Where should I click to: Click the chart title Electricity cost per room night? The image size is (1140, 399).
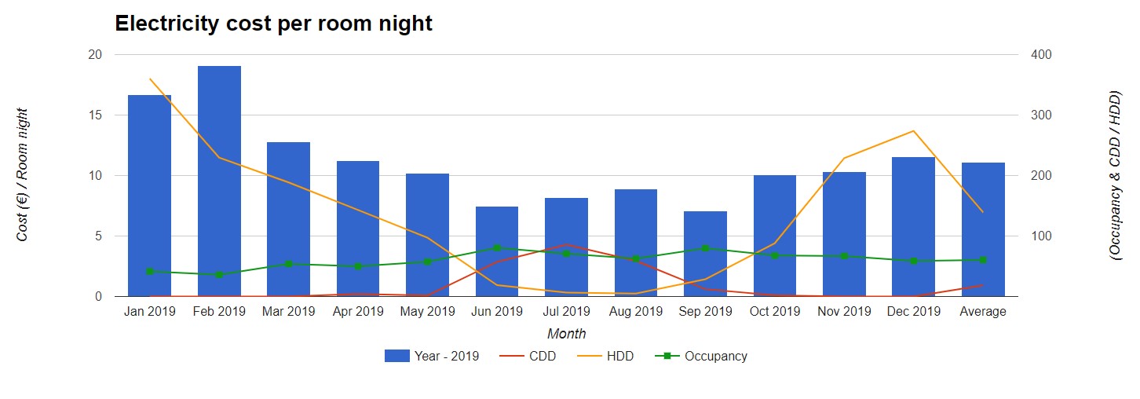[x=273, y=24]
